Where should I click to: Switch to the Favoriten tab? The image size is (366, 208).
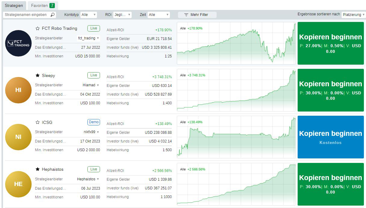42,5
